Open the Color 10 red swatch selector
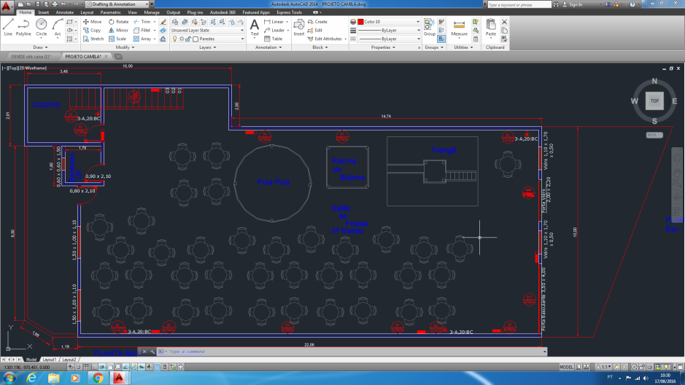685x385 pixels. 387,22
